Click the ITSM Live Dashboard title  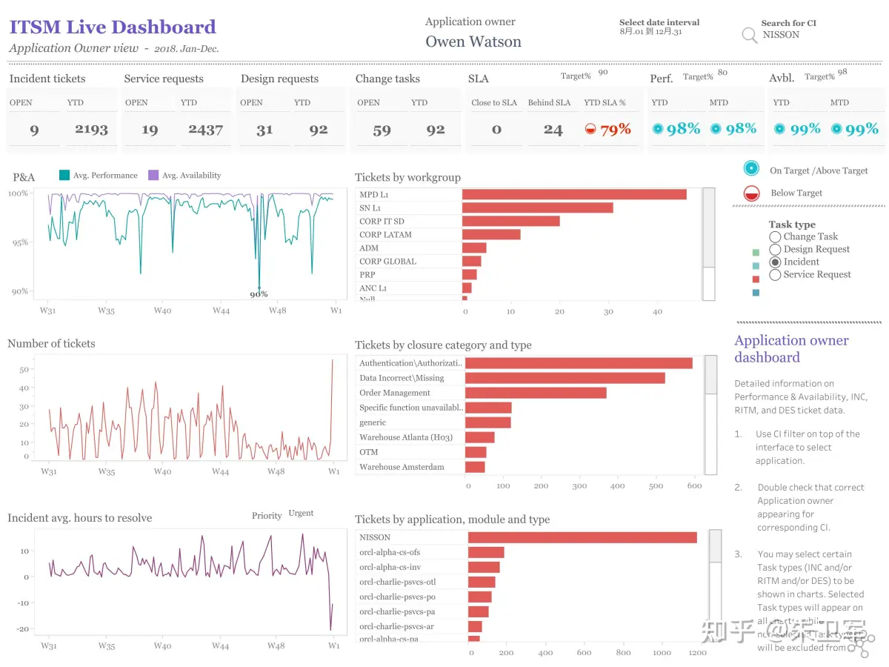113,27
